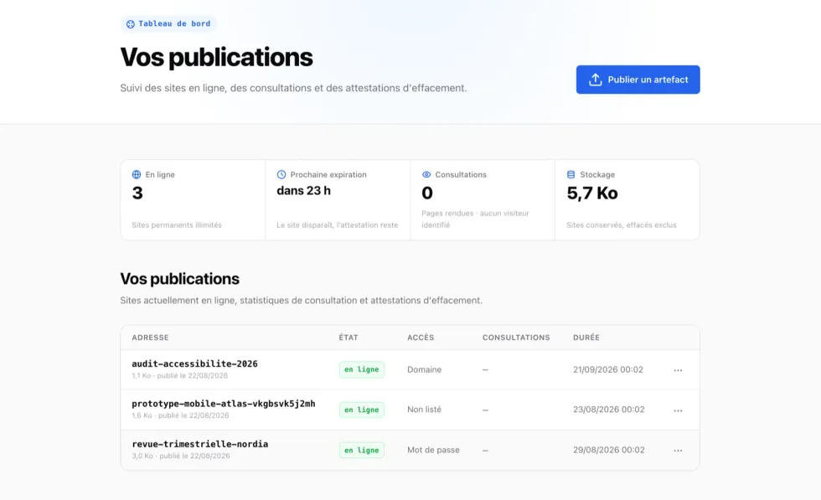Click Sites permanents illimités caption
Viewport: 821px width, 500px height.
pos(177,225)
